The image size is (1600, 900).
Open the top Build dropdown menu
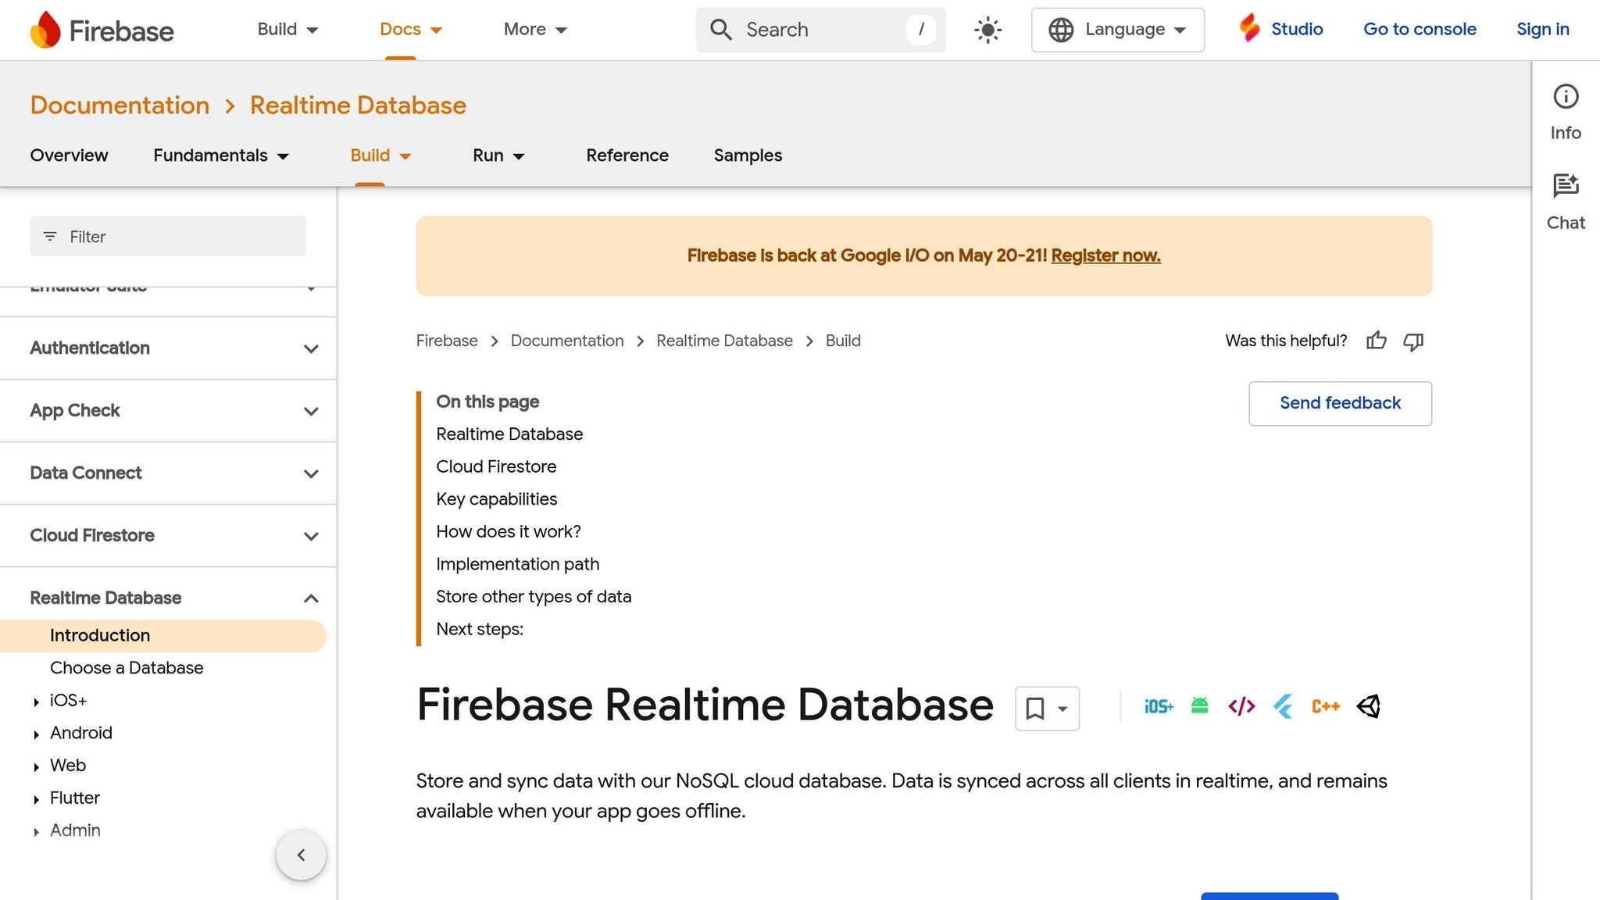click(287, 30)
